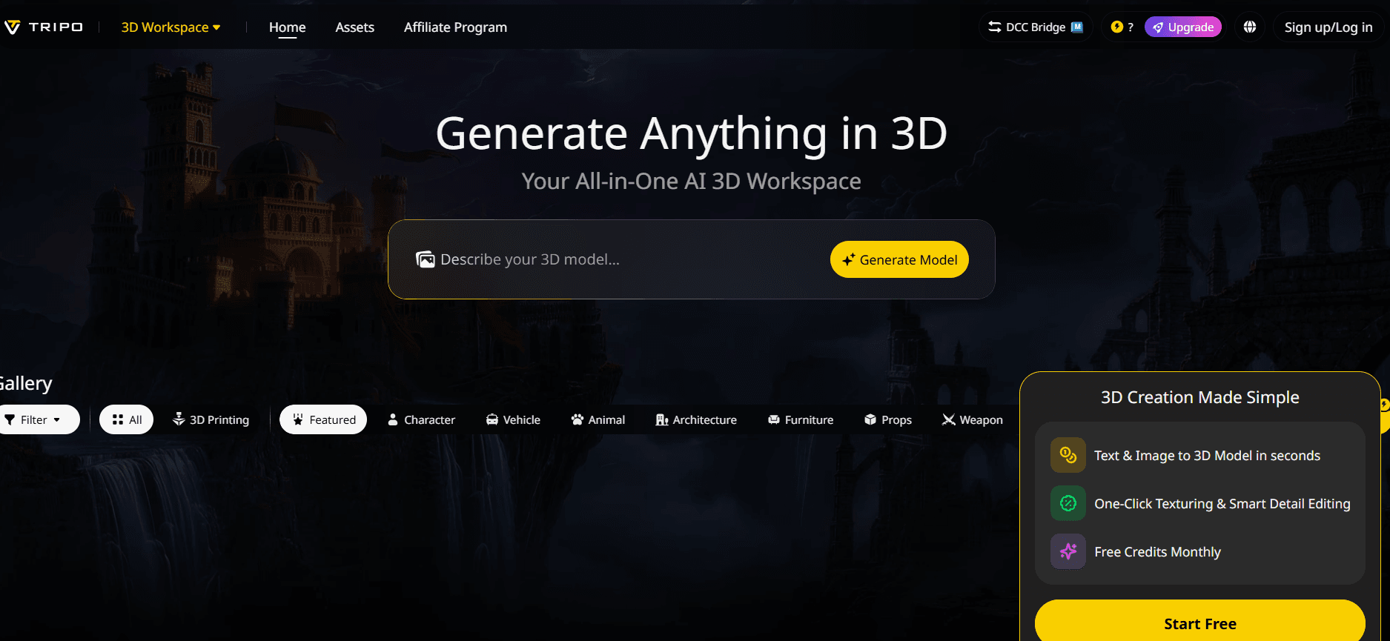1390x641 pixels.
Task: Go to Affiliate Program page
Action: [455, 27]
